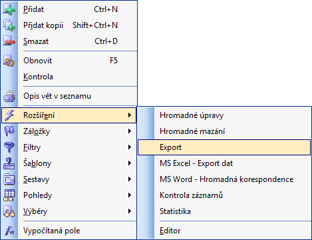This screenshot has width=312, height=240.
Task: Select Export in the submenu
Action: pyautogui.click(x=224, y=147)
